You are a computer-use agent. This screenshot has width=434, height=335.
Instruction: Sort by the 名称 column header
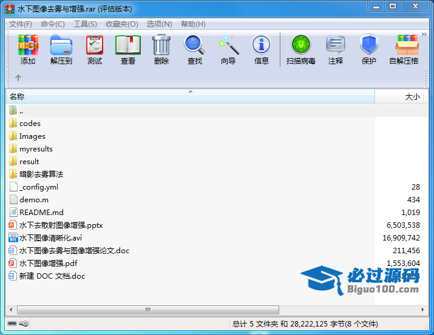191,97
